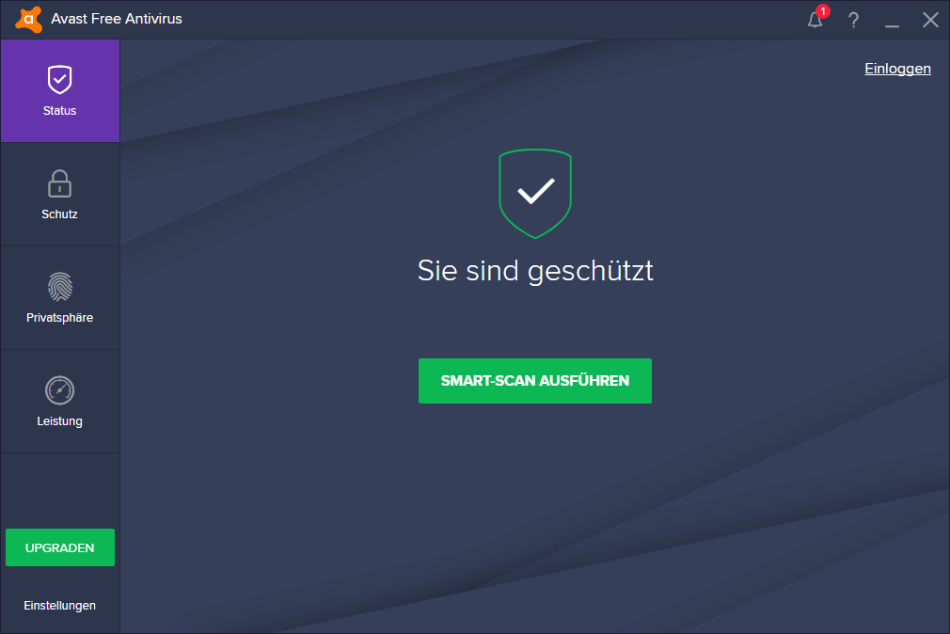Click the large green shield checkmark
950x634 pixels.
coord(535,194)
